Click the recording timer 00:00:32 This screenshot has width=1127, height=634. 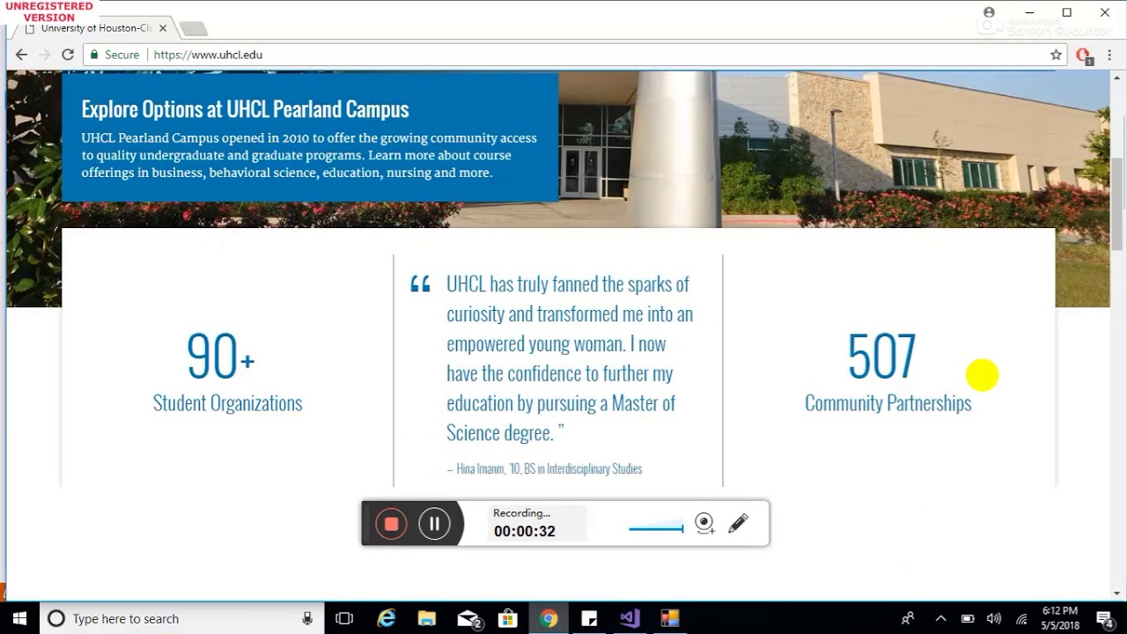click(x=525, y=531)
